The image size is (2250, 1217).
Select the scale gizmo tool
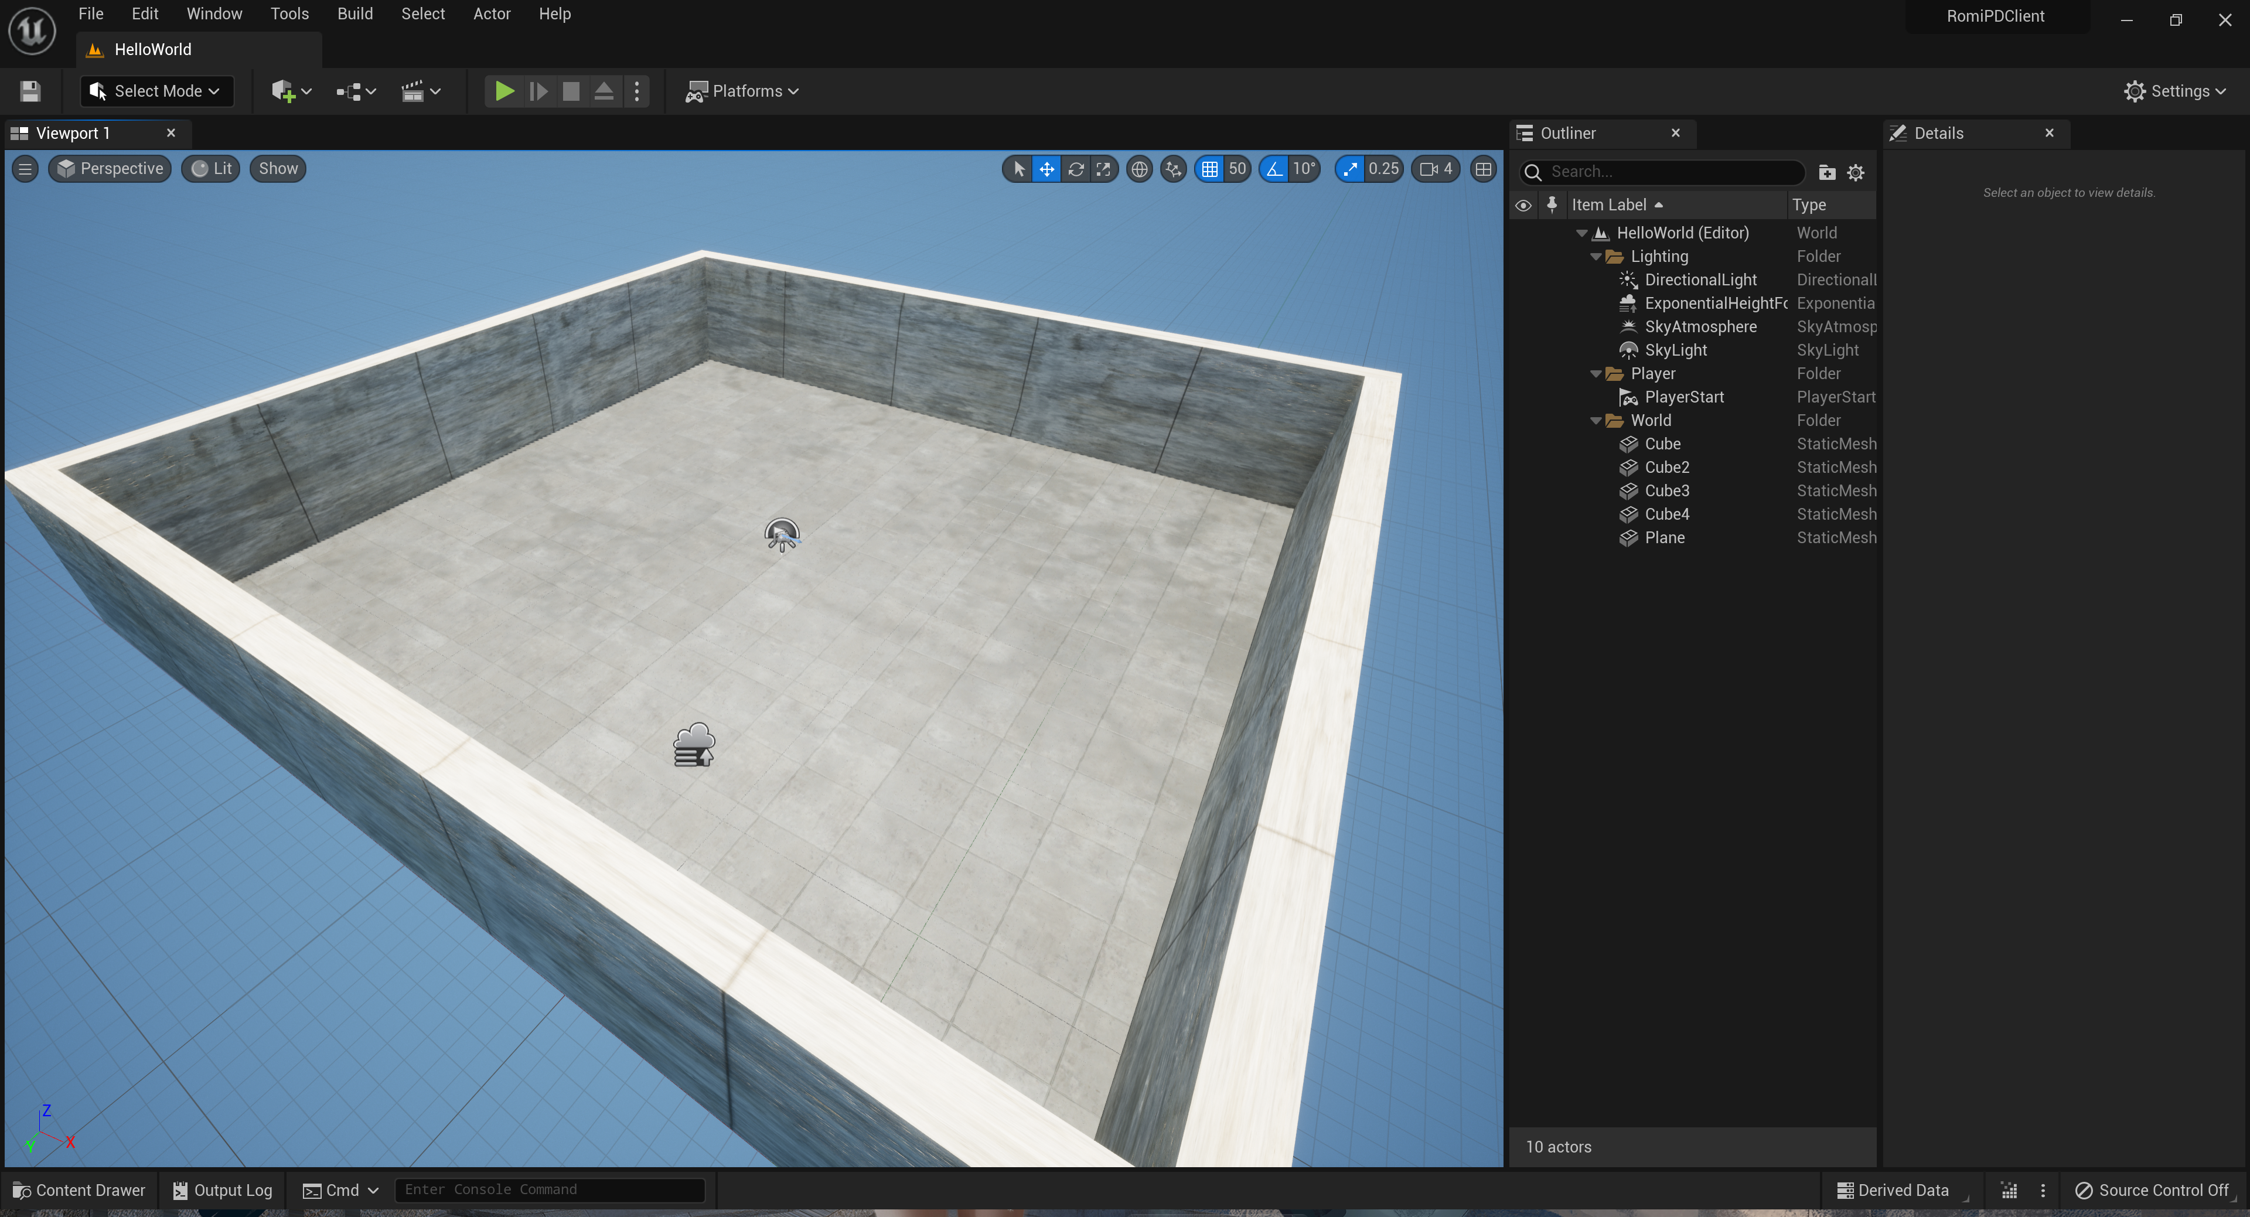[x=1103, y=169]
